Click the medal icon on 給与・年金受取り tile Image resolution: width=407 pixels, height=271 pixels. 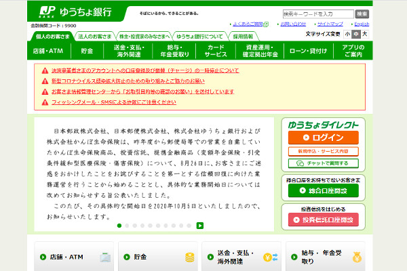pyautogui.click(x=357, y=257)
